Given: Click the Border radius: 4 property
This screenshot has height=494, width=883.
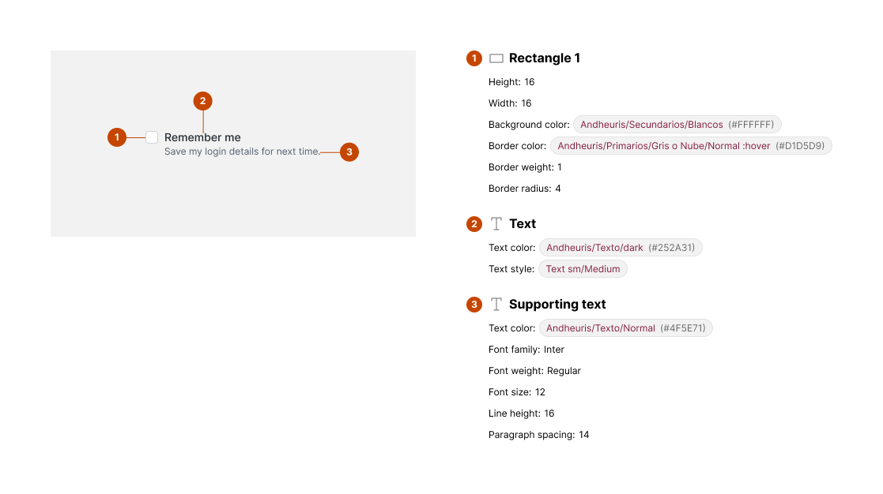Looking at the screenshot, I should tap(525, 189).
